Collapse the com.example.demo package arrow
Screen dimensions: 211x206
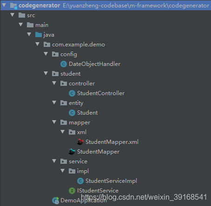38,44
